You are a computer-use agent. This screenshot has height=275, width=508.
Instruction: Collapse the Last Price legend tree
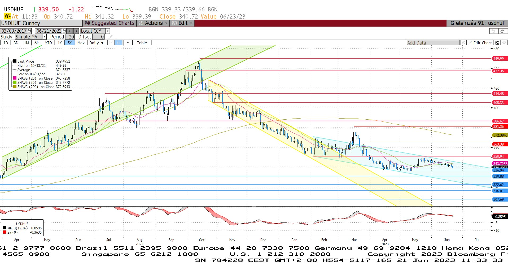click(11, 61)
